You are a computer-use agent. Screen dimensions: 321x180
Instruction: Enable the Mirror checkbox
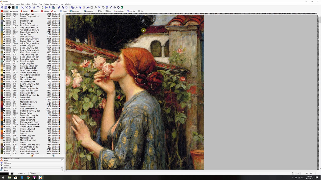coord(31,173)
